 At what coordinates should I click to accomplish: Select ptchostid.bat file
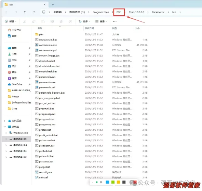pos(44,157)
